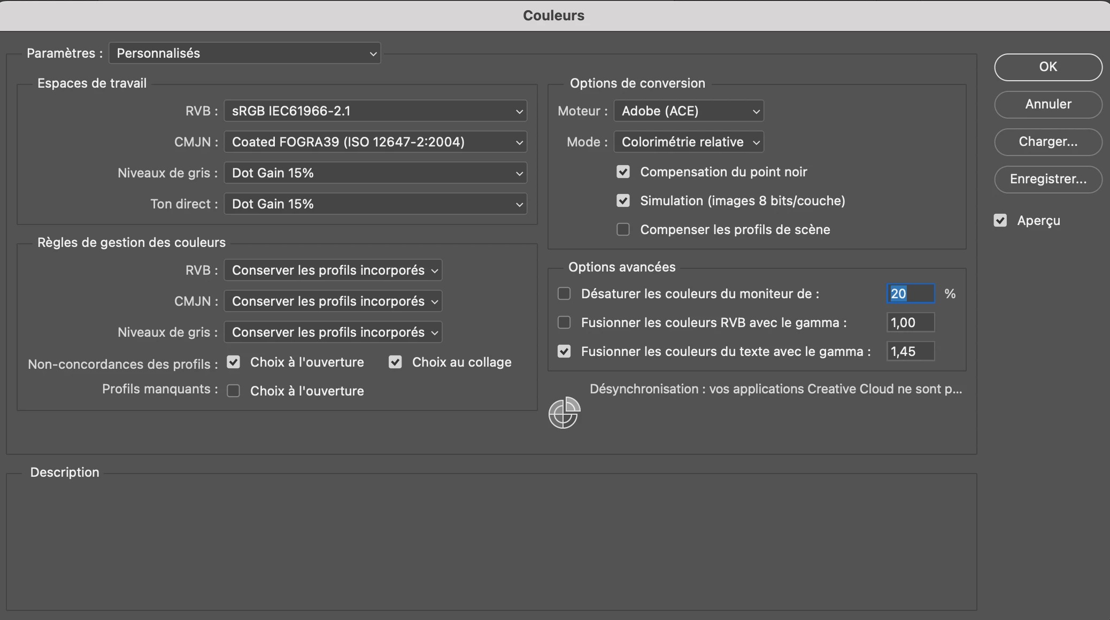This screenshot has height=620, width=1110.
Task: Open Moteur Adobe (ACE) dropdown
Action: pos(689,111)
